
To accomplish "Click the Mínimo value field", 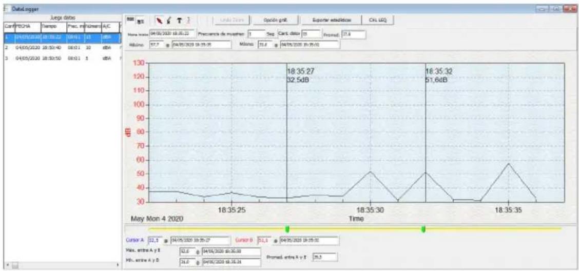I will 266,45.
